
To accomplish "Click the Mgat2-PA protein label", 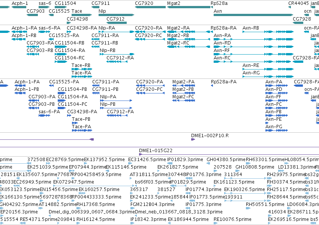I will coord(184,82).
